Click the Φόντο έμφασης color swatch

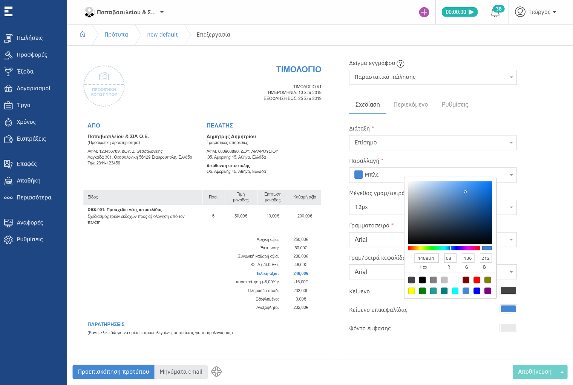click(x=508, y=327)
